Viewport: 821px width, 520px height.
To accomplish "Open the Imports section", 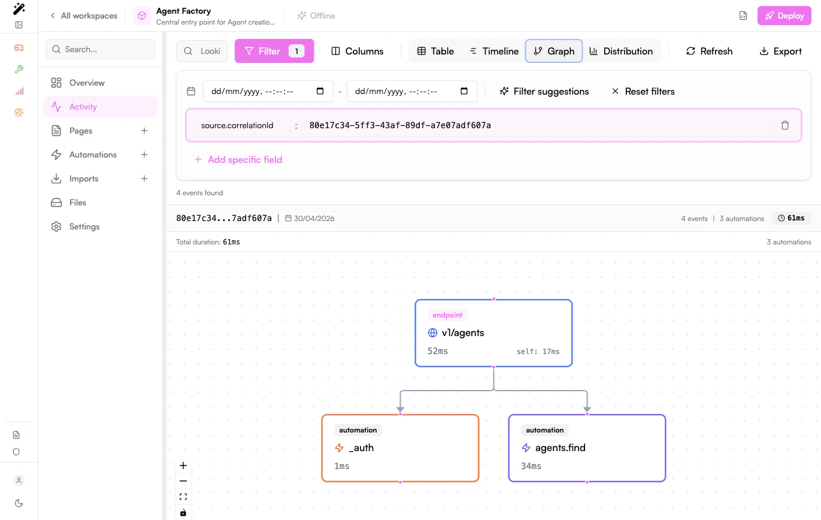I will pos(90,179).
